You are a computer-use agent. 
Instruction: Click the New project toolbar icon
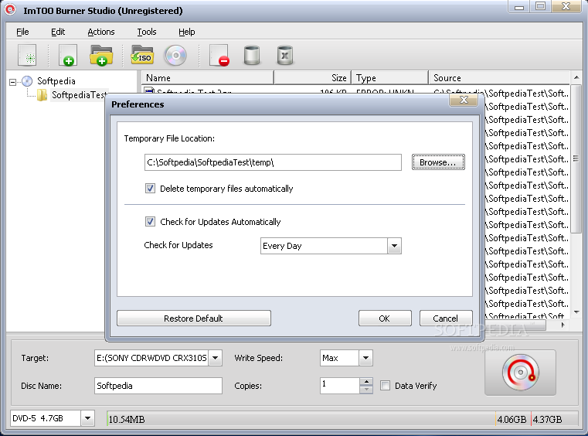[x=27, y=56]
